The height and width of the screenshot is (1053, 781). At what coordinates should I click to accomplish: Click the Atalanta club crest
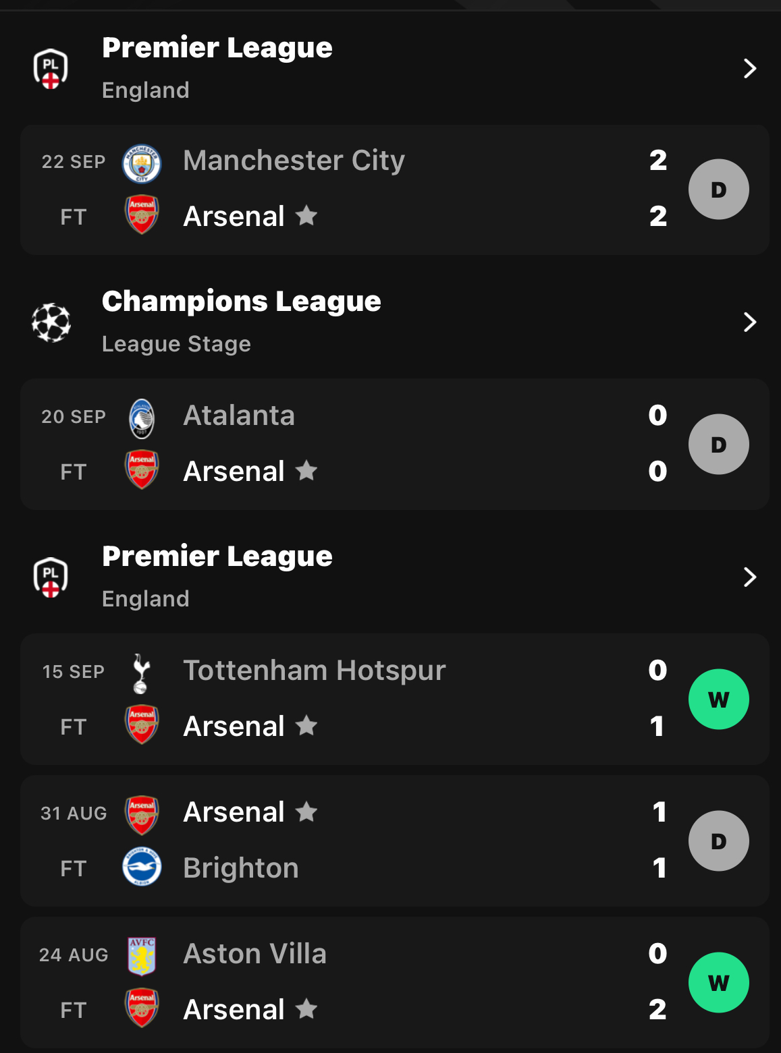[142, 418]
